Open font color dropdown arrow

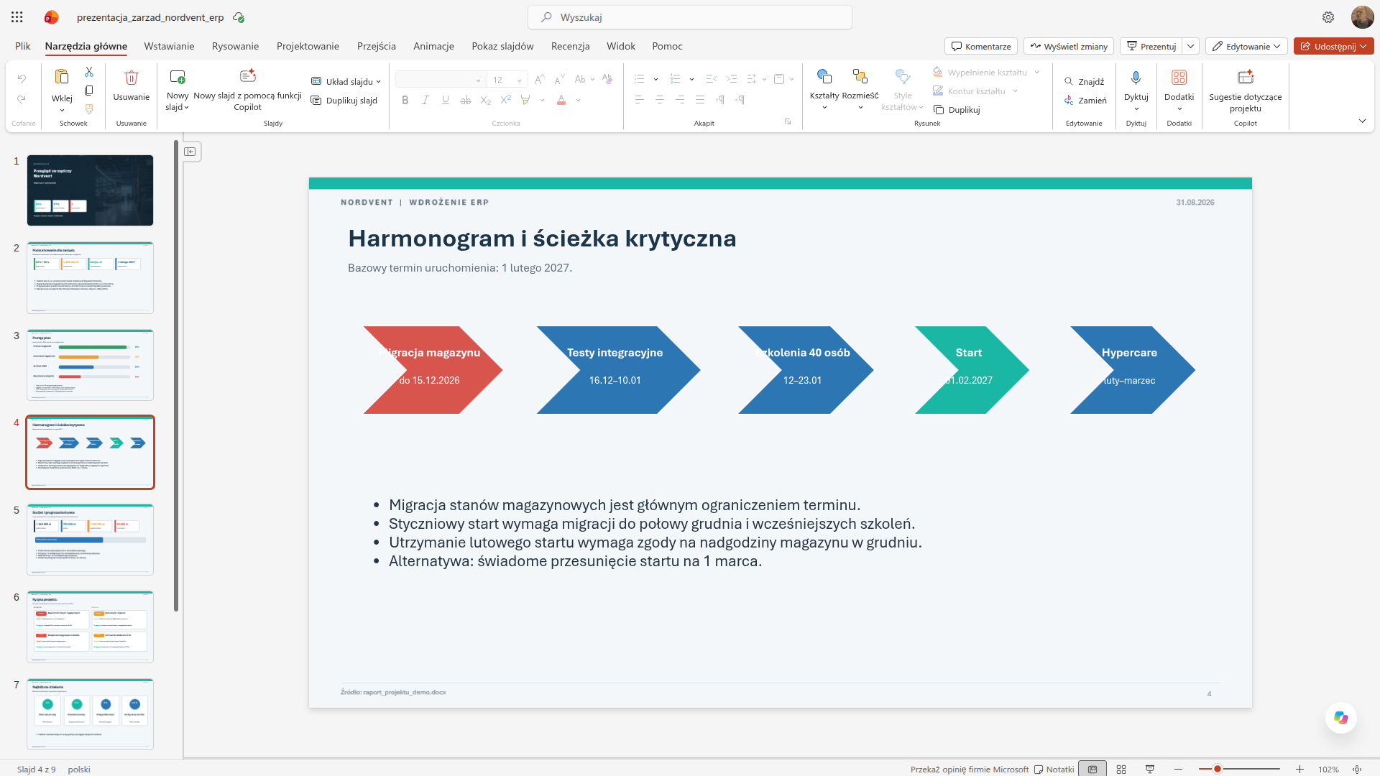pyautogui.click(x=578, y=101)
